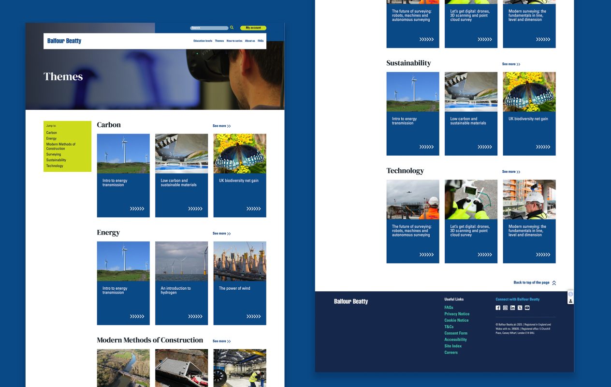Click the round S icon on side widget
This screenshot has width=611, height=387.
(570, 294)
